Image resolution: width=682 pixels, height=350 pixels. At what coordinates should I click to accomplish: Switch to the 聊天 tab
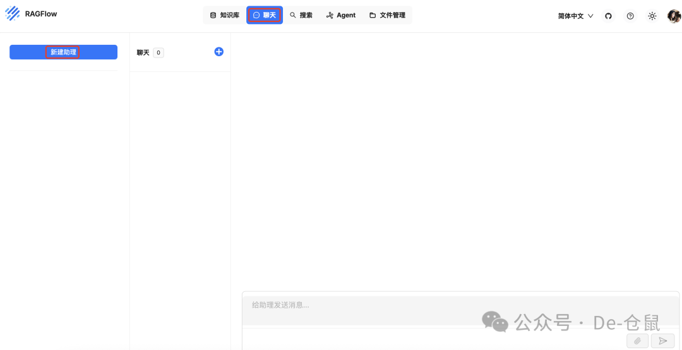265,15
